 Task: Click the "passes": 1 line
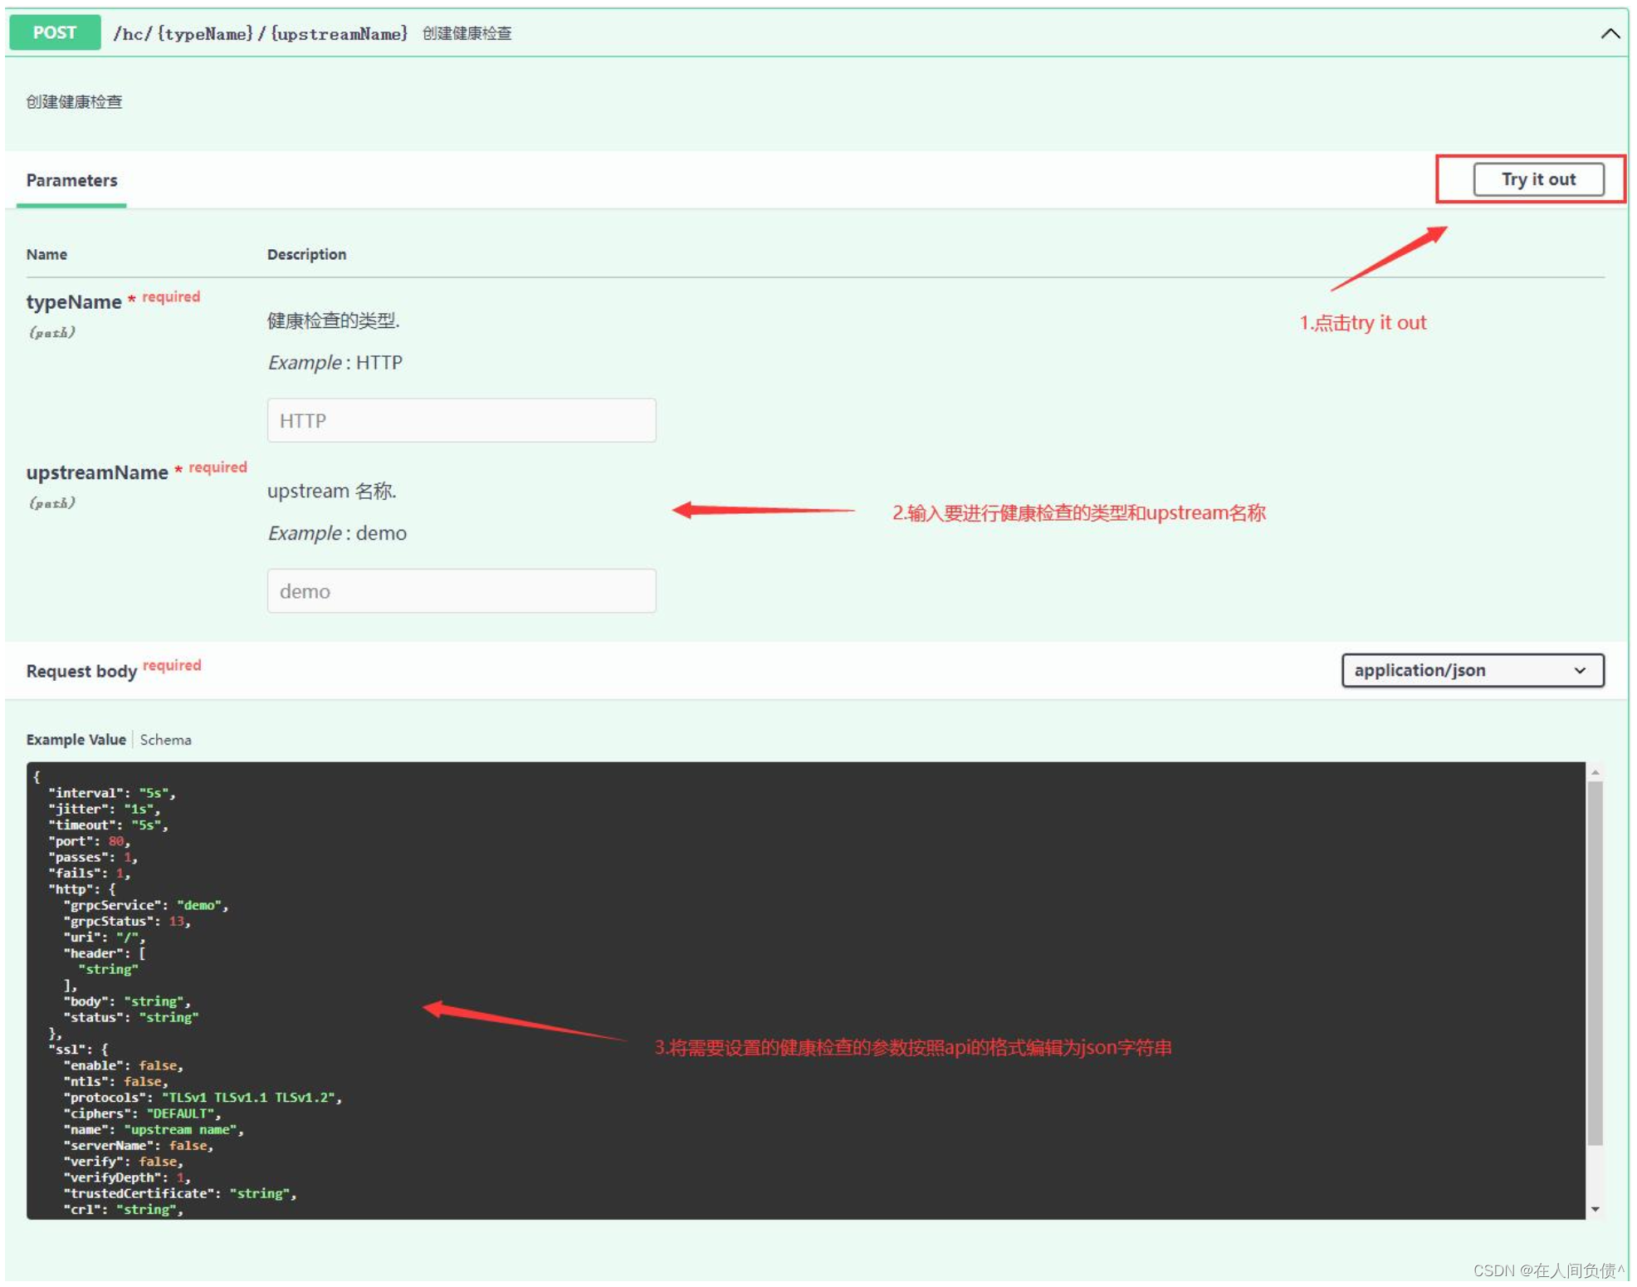[x=93, y=857]
